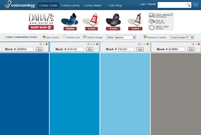
Task: Click the Login link
Action: pyautogui.click(x=143, y=4)
